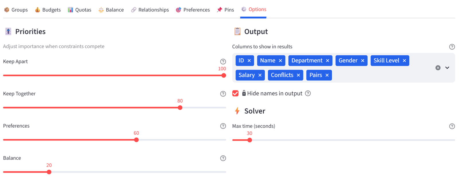The height and width of the screenshot is (182, 459).
Task: Open help icon for Keep Apart
Action: [x=223, y=62]
